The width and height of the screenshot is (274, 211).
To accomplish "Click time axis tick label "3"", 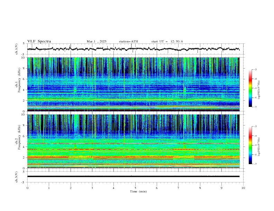I will pyautogui.click(x=92, y=188).
